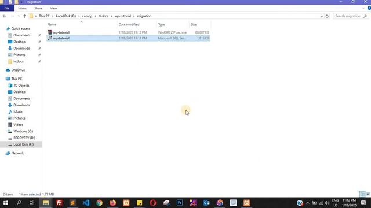
Task: Open Outlook from the taskbar
Action: [x=206, y=203]
